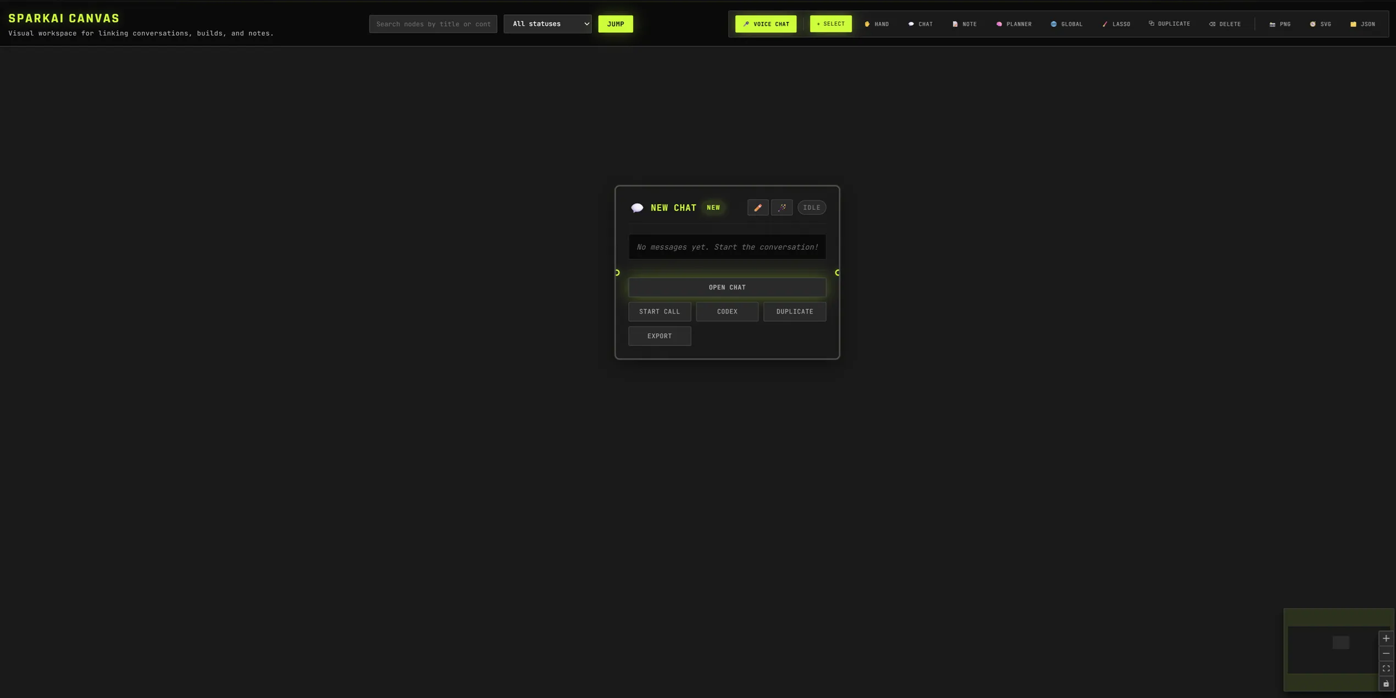Edit the New Chat title with the pencil
Screen dimensions: 1396x698
pos(758,208)
